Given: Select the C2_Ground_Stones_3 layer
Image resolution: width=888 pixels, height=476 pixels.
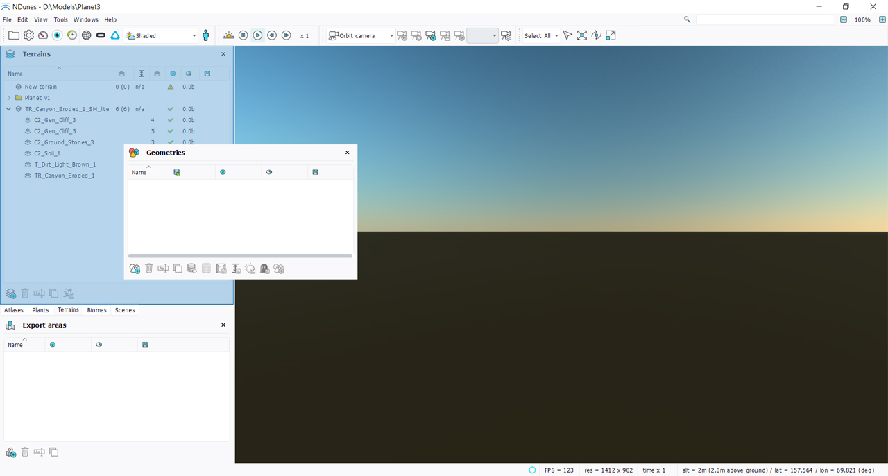Looking at the screenshot, I should (64, 142).
